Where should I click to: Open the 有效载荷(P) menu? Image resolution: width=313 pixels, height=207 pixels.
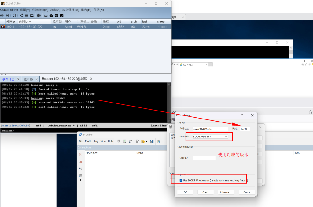coord(40,10)
